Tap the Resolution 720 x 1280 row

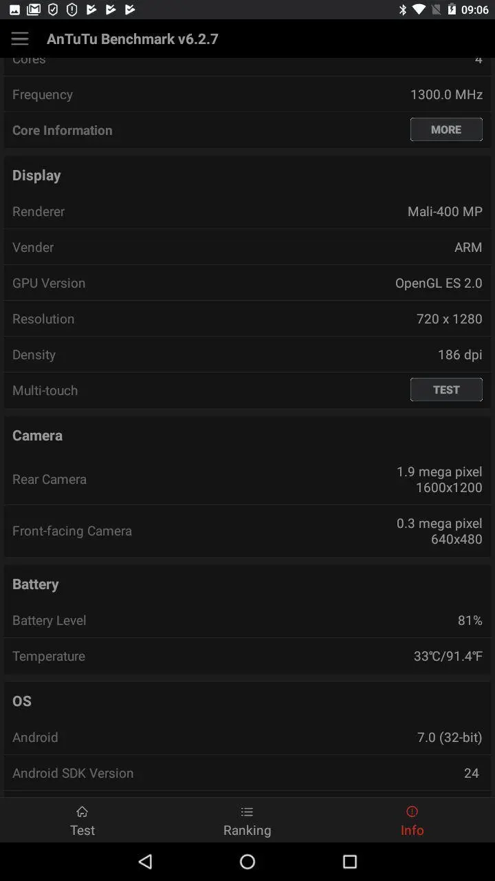[247, 319]
